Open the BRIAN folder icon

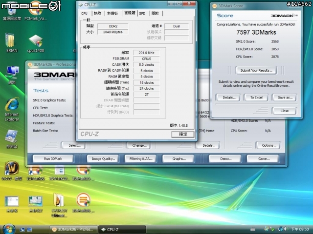pos(11,43)
